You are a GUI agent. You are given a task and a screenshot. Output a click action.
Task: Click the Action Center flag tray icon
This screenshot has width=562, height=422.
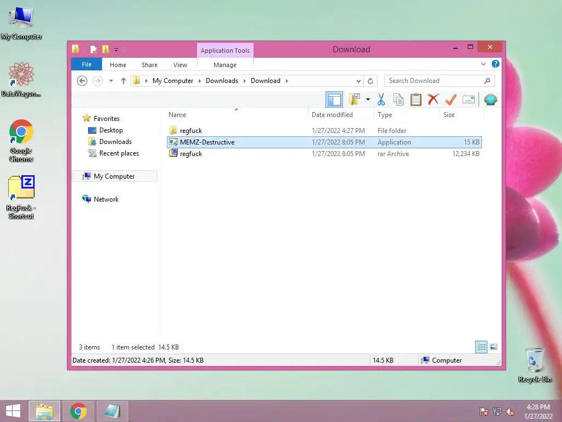[484, 412]
